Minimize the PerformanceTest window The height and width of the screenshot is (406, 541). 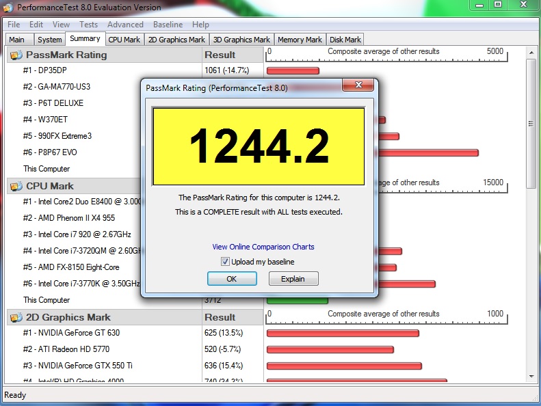[x=479, y=5]
